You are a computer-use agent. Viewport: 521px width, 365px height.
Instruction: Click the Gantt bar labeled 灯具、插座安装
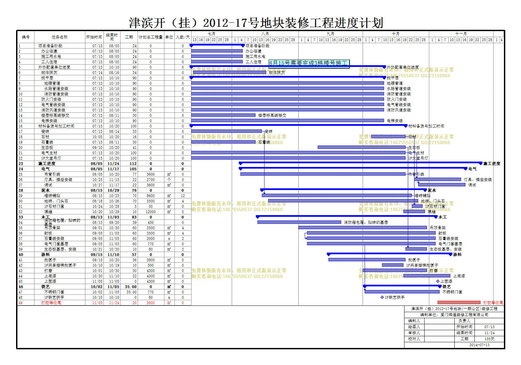pos(438,179)
